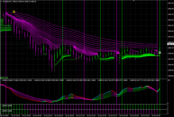The image size is (174, 117).
Task: Click the 2402.60 price scale label
Action: 171,31
